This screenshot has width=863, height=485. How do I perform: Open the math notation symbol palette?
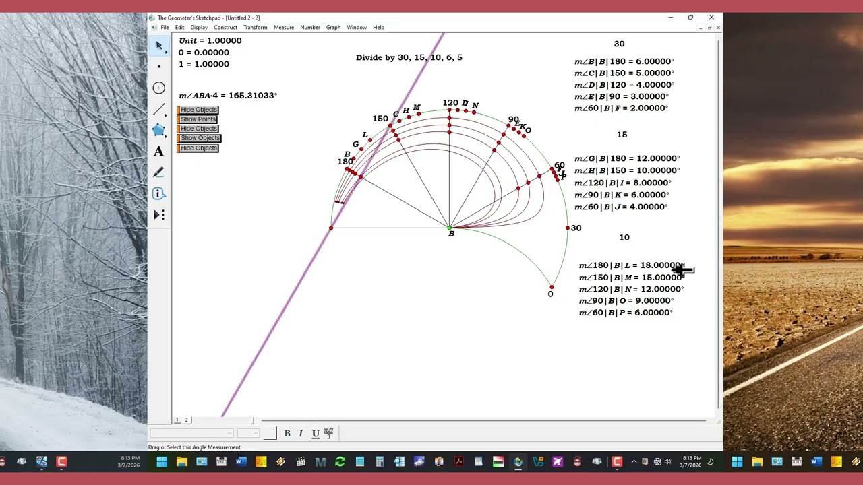pyautogui.click(x=328, y=433)
